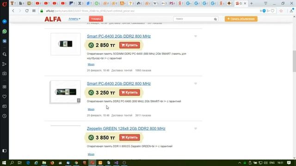Open the Opera main menu logo
The width and height of the screenshot is (296, 166).
point(4,4)
